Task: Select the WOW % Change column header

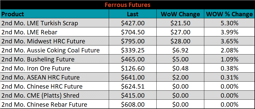Action: pos(229,14)
